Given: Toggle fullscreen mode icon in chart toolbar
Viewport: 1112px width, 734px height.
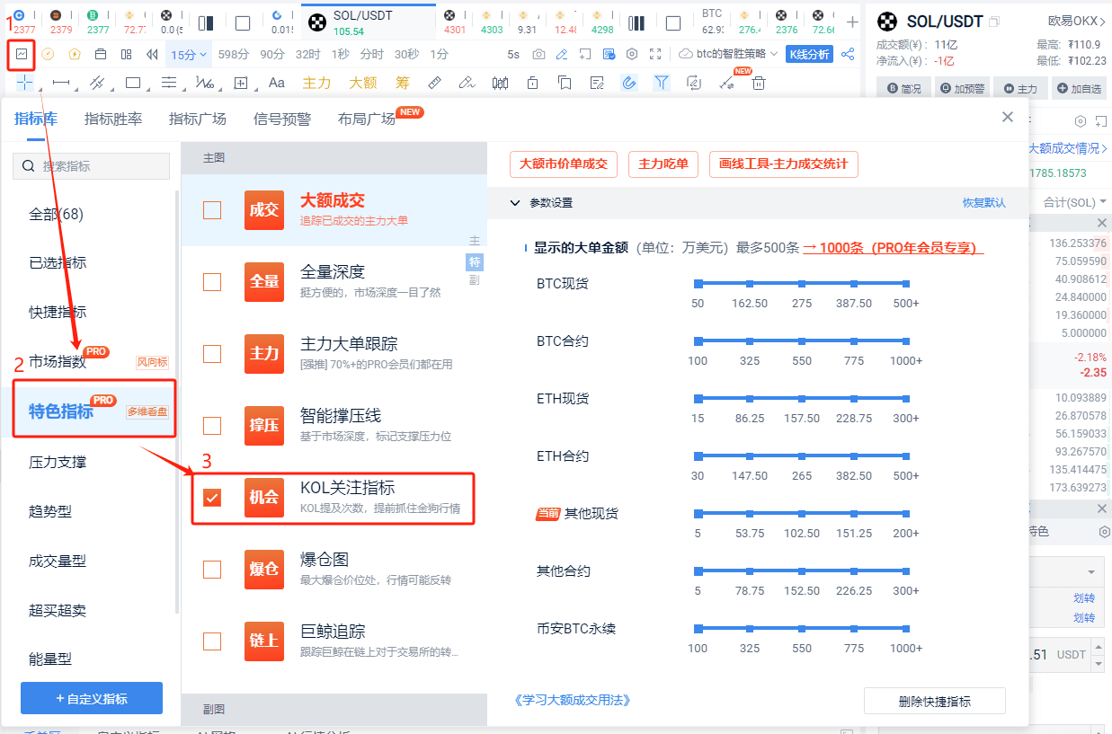Looking at the screenshot, I should [x=655, y=54].
